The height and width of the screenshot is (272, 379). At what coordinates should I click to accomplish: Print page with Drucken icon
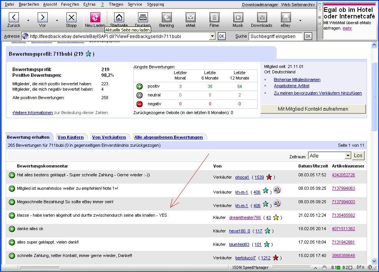143,17
